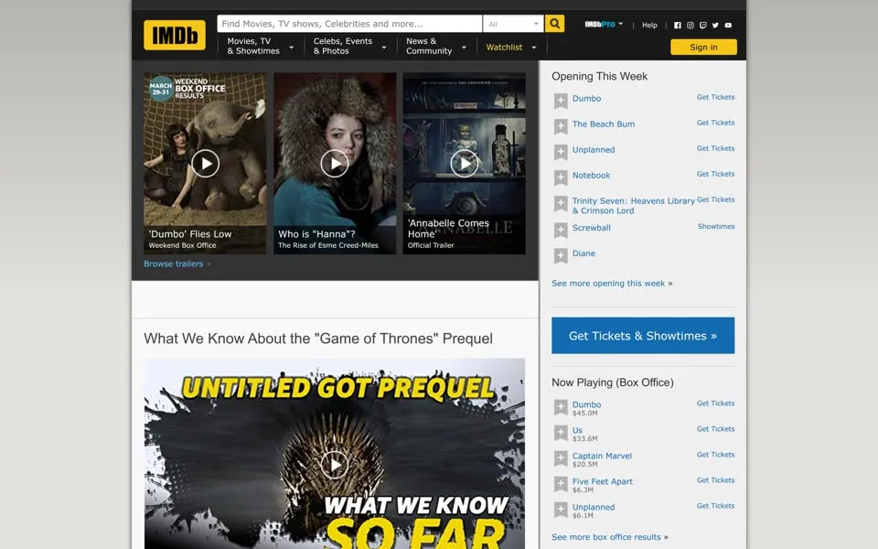This screenshot has height=549, width=878.
Task: Add Diane to watchlist
Action: [x=561, y=256]
